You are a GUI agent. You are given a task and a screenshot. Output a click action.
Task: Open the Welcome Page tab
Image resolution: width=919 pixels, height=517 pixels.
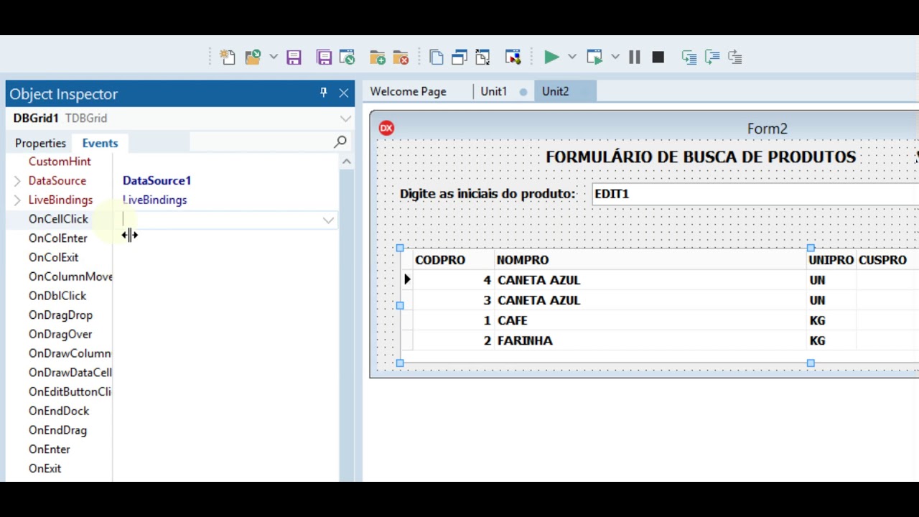click(x=408, y=92)
